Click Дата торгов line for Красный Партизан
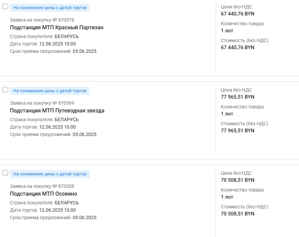The image size is (299, 237). pos(43,44)
